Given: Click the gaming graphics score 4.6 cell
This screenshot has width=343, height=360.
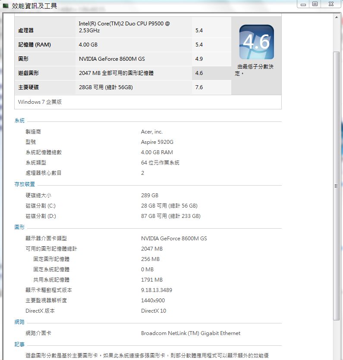Looking at the screenshot, I should click(x=211, y=73).
